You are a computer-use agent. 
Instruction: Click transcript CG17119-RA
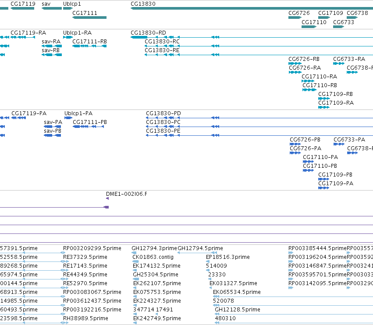point(28,32)
